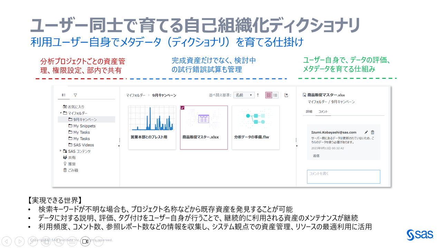Image resolution: width=442 pixels, height=248 pixels.
Task: Click マイフォルダー in the breadcrumb path
Action: 135,95
